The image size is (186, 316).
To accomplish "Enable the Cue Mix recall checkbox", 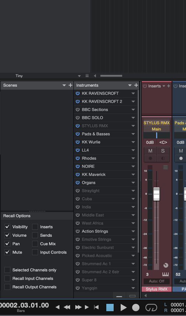I will (x=35, y=244).
